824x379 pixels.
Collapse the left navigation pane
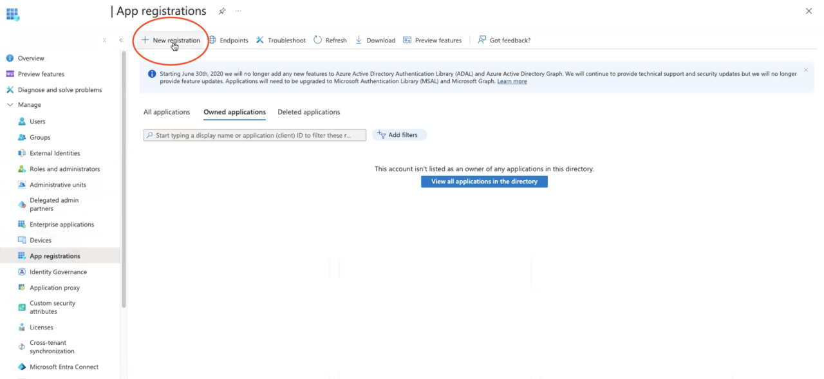[120, 39]
